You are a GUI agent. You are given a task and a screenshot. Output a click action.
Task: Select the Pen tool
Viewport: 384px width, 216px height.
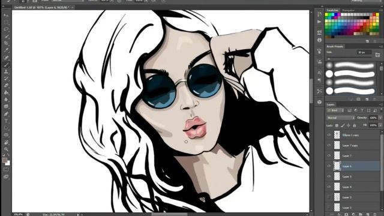pyautogui.click(x=6, y=114)
